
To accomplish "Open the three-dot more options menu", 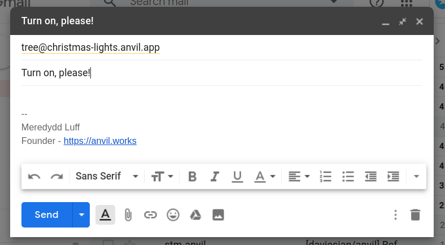I will pyautogui.click(x=395, y=215).
